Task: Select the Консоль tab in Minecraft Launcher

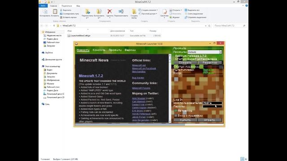Action: click(99, 50)
